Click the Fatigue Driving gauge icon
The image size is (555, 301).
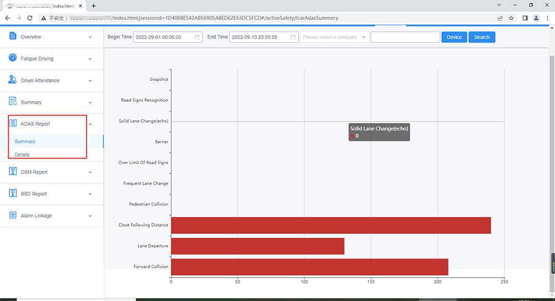(x=13, y=58)
